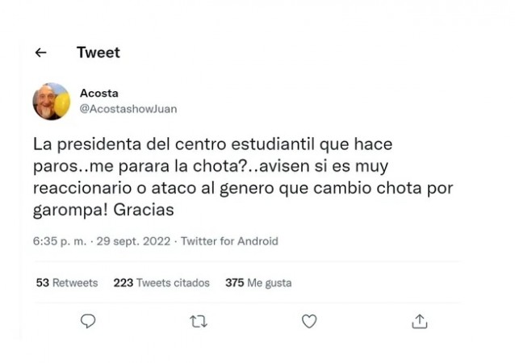Click the back arrow icon
515x363 pixels.
click(41, 53)
